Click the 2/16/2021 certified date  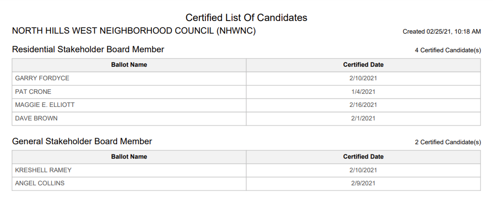click(x=363, y=105)
